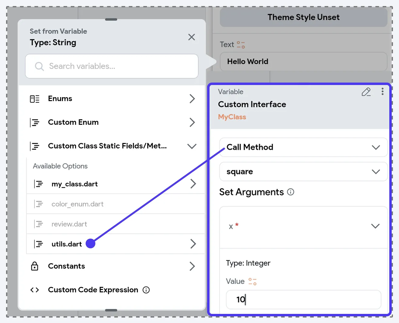Viewport: 399px width, 323px height.
Task: Show info for Custom Code Expression
Action: tap(146, 290)
